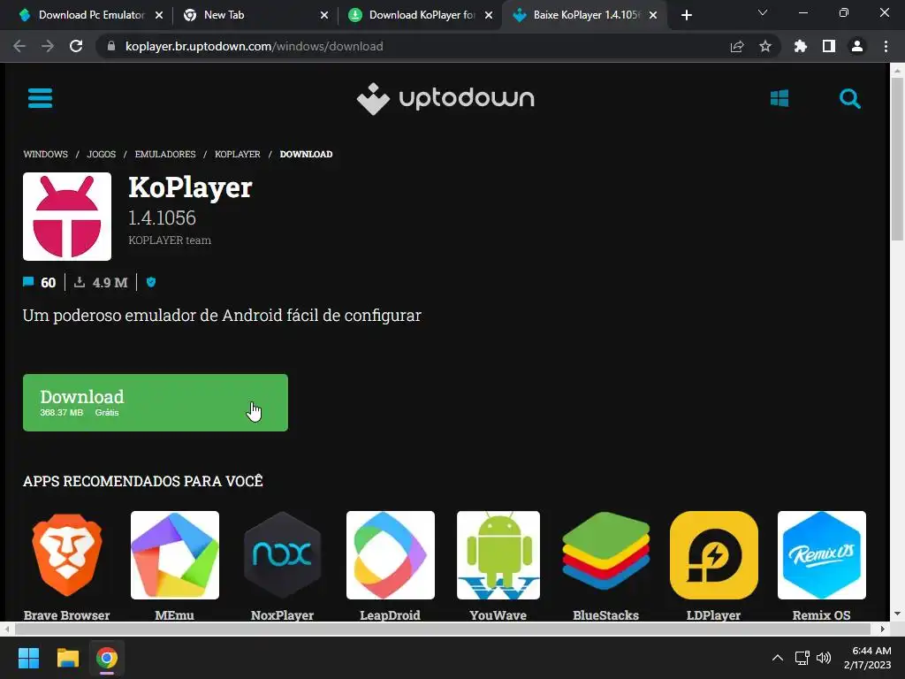Click the browser forward arrow
905x679 pixels.
(48, 46)
